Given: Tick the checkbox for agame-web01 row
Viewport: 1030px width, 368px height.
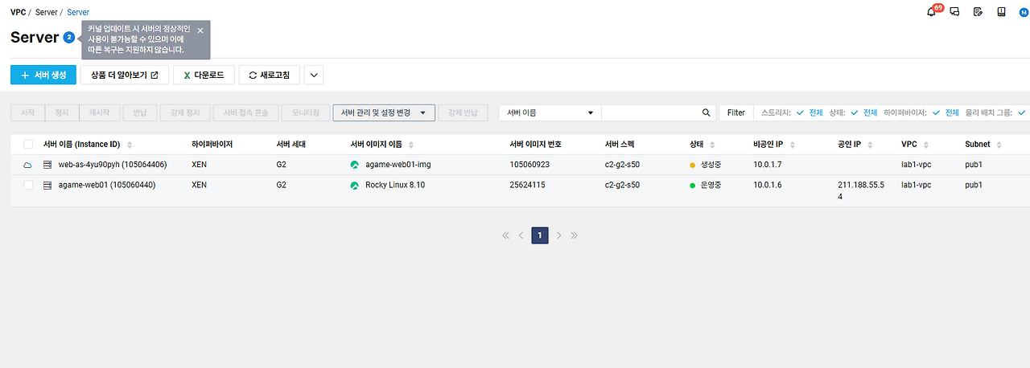Looking at the screenshot, I should coord(28,185).
